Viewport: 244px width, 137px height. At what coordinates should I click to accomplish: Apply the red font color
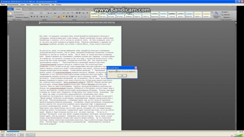click(x=59, y=17)
